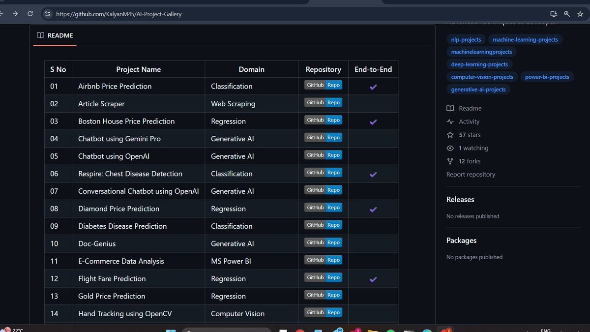Image resolution: width=590 pixels, height=332 pixels.
Task: Click End-to-End checkmark in Airbnb Price Prediction row
Action: tap(373, 87)
